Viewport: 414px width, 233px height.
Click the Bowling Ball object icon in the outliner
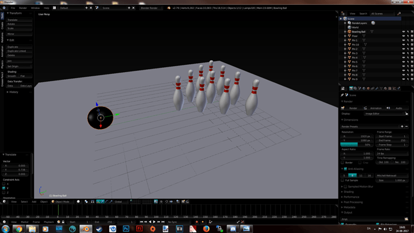(349, 32)
